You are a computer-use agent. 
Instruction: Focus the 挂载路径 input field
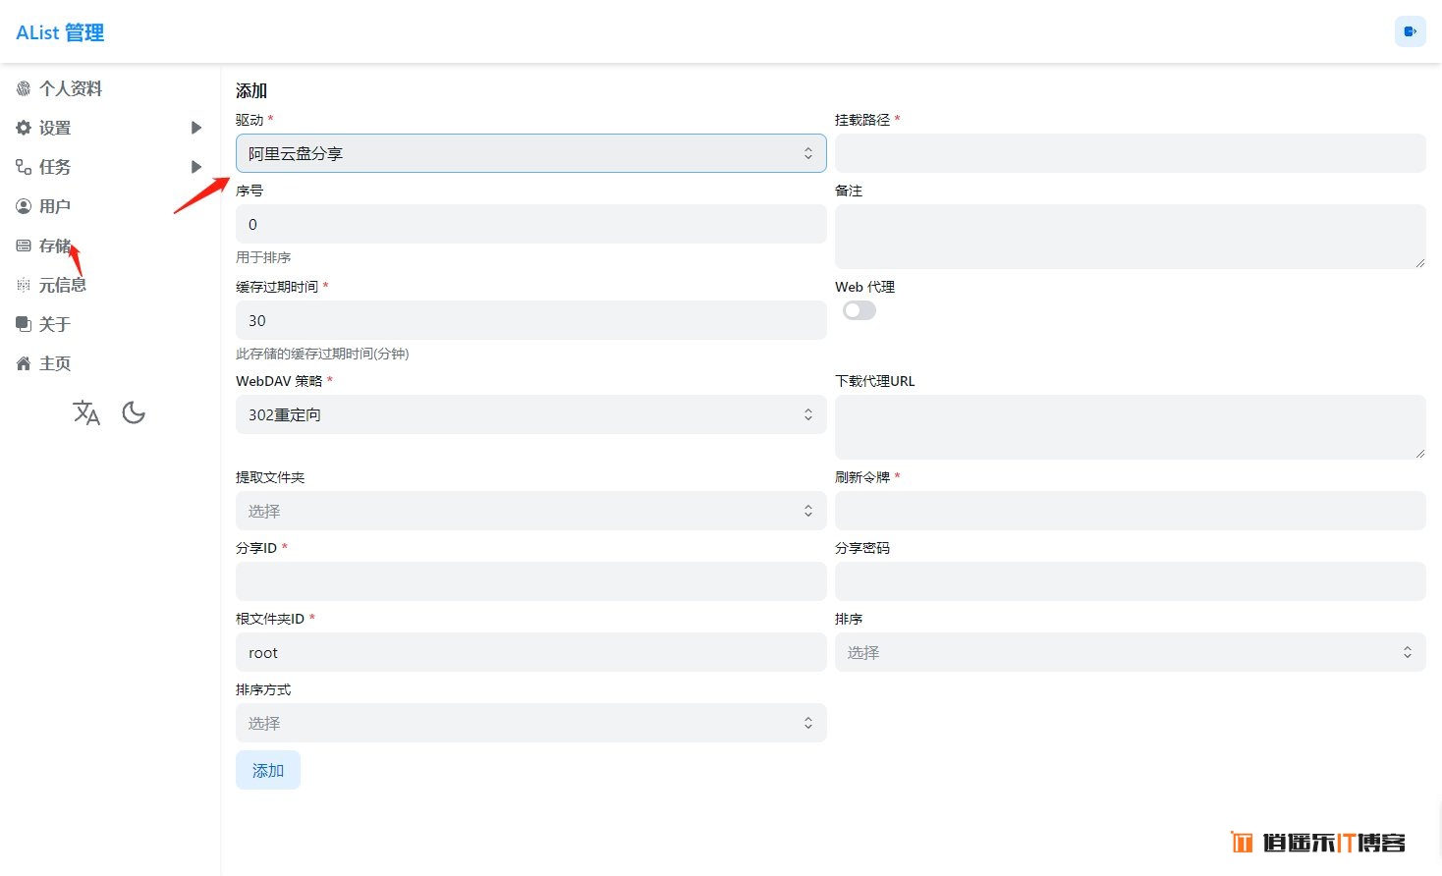1131,153
